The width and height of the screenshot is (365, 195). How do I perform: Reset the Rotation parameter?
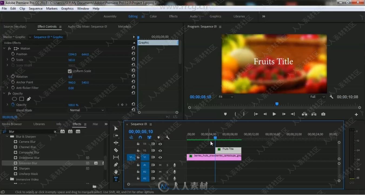(133, 76)
